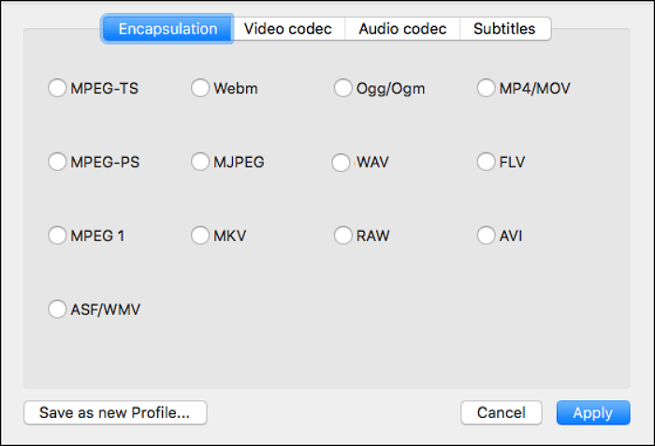The image size is (655, 446).
Task: Choose Webm encapsulation format
Action: click(x=200, y=89)
